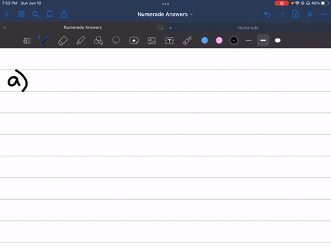Select the Text box tool
Image resolution: width=331 pixels, height=248 pixels.
(x=170, y=41)
